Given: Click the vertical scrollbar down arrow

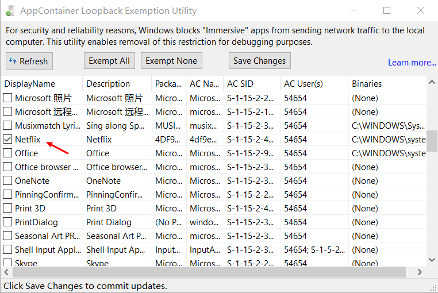Looking at the screenshot, I should coord(432,260).
